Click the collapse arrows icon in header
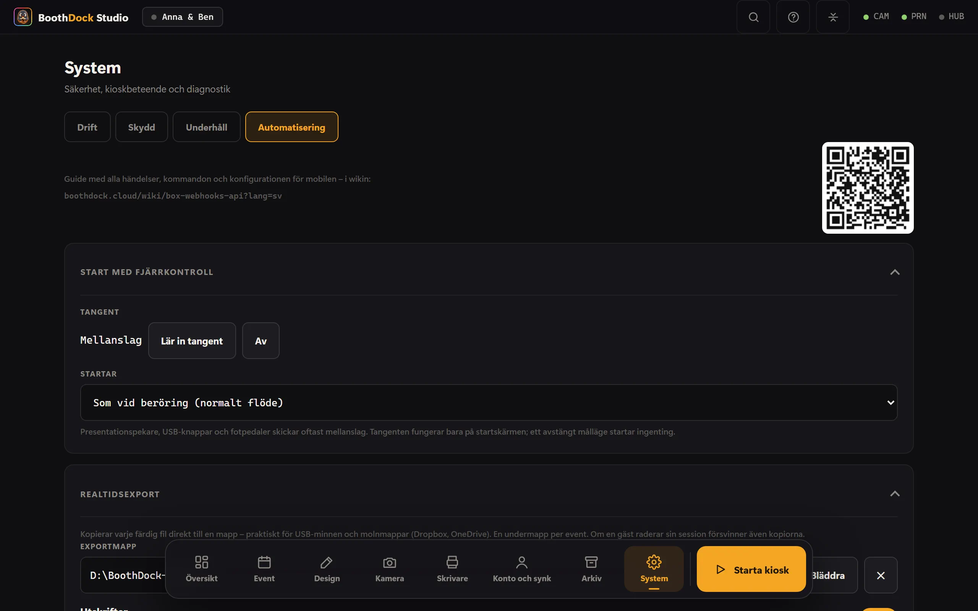978x611 pixels. tap(832, 17)
